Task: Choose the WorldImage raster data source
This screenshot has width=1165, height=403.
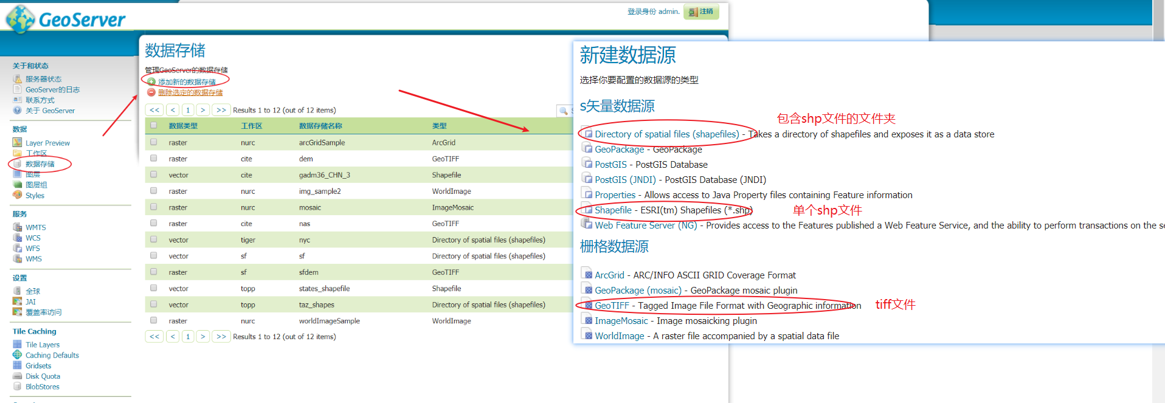Action: (619, 336)
